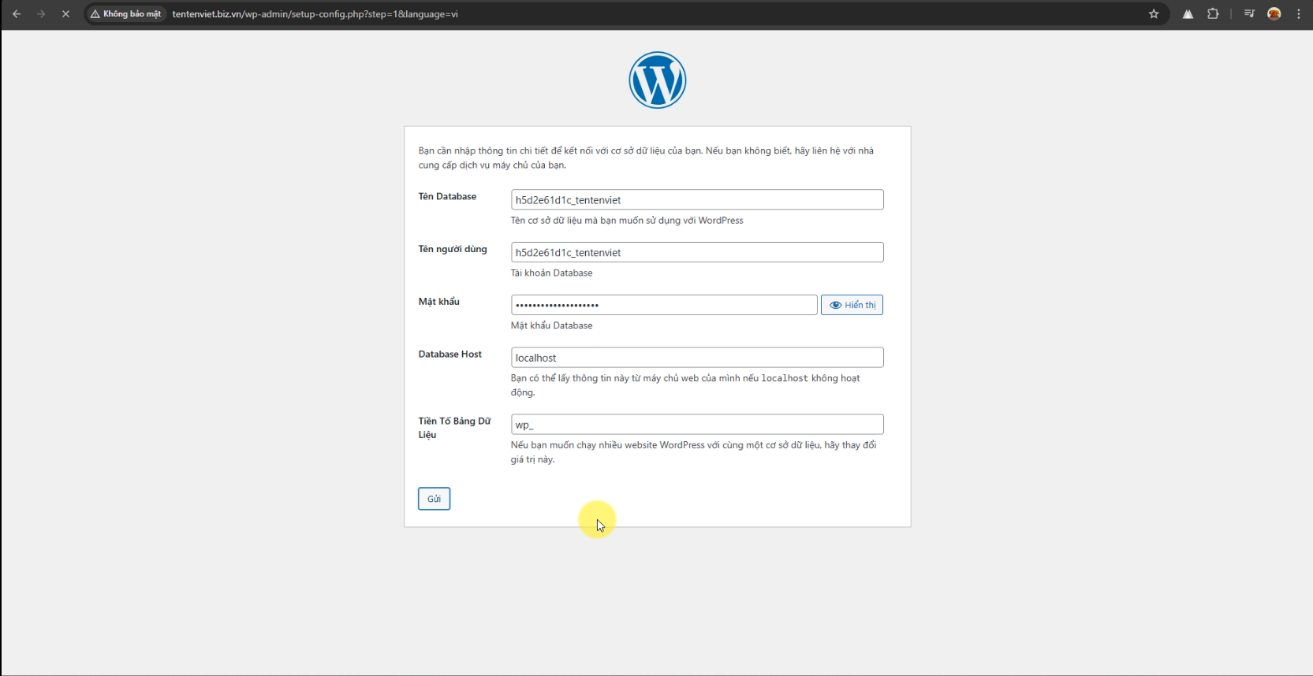1313x676 pixels.
Task: Open the media controls toolbar icon
Action: coord(1249,14)
